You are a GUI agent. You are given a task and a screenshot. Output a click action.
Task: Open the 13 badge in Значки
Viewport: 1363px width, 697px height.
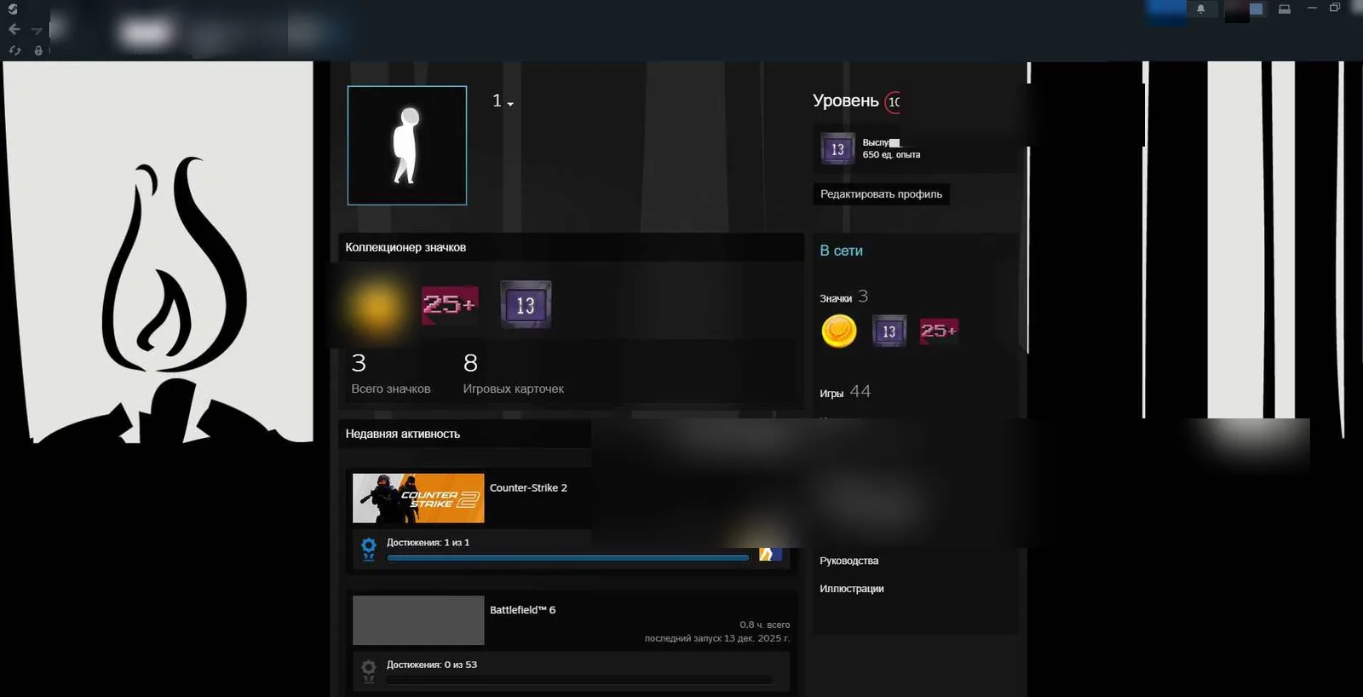pyautogui.click(x=889, y=331)
